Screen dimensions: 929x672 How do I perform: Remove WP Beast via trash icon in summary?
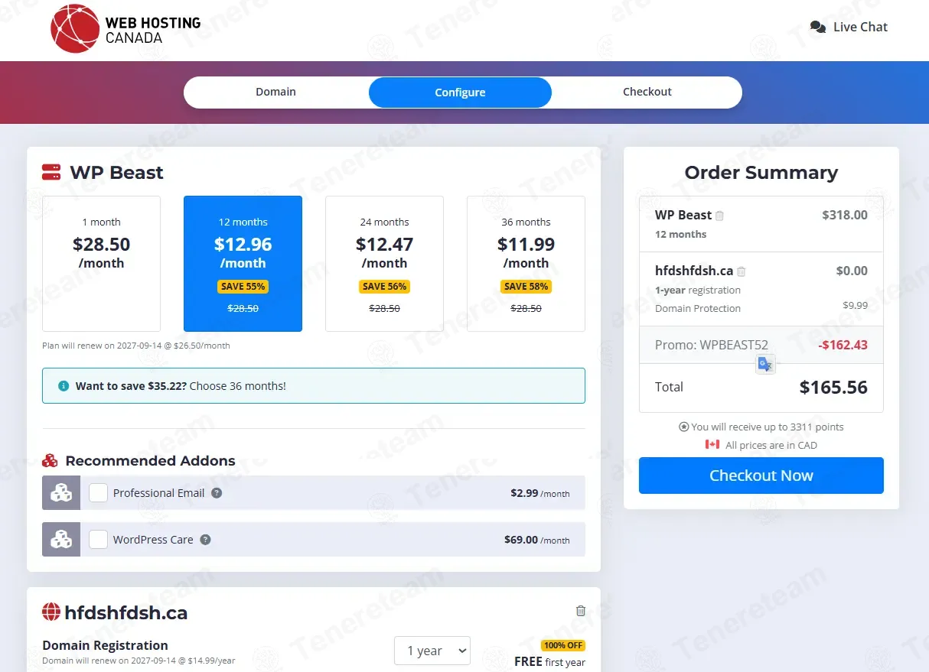pos(719,216)
